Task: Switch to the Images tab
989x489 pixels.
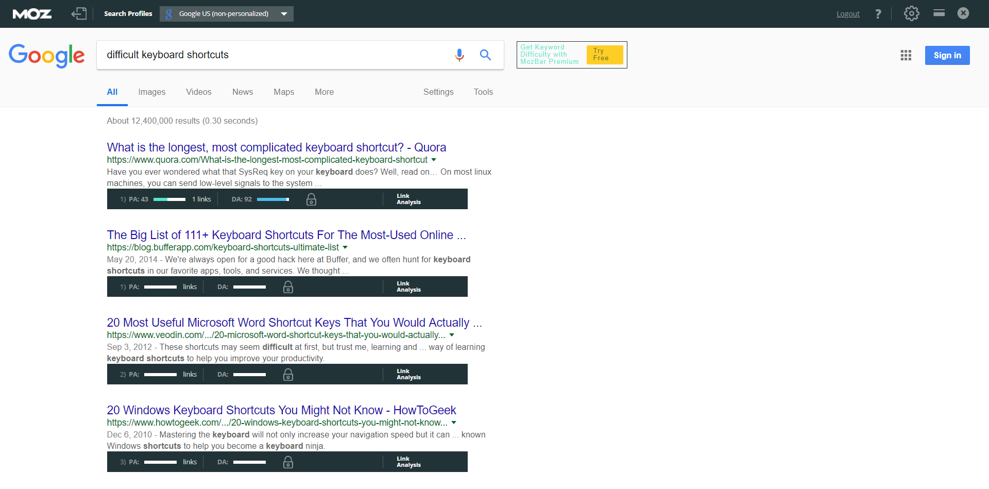Action: (x=152, y=92)
